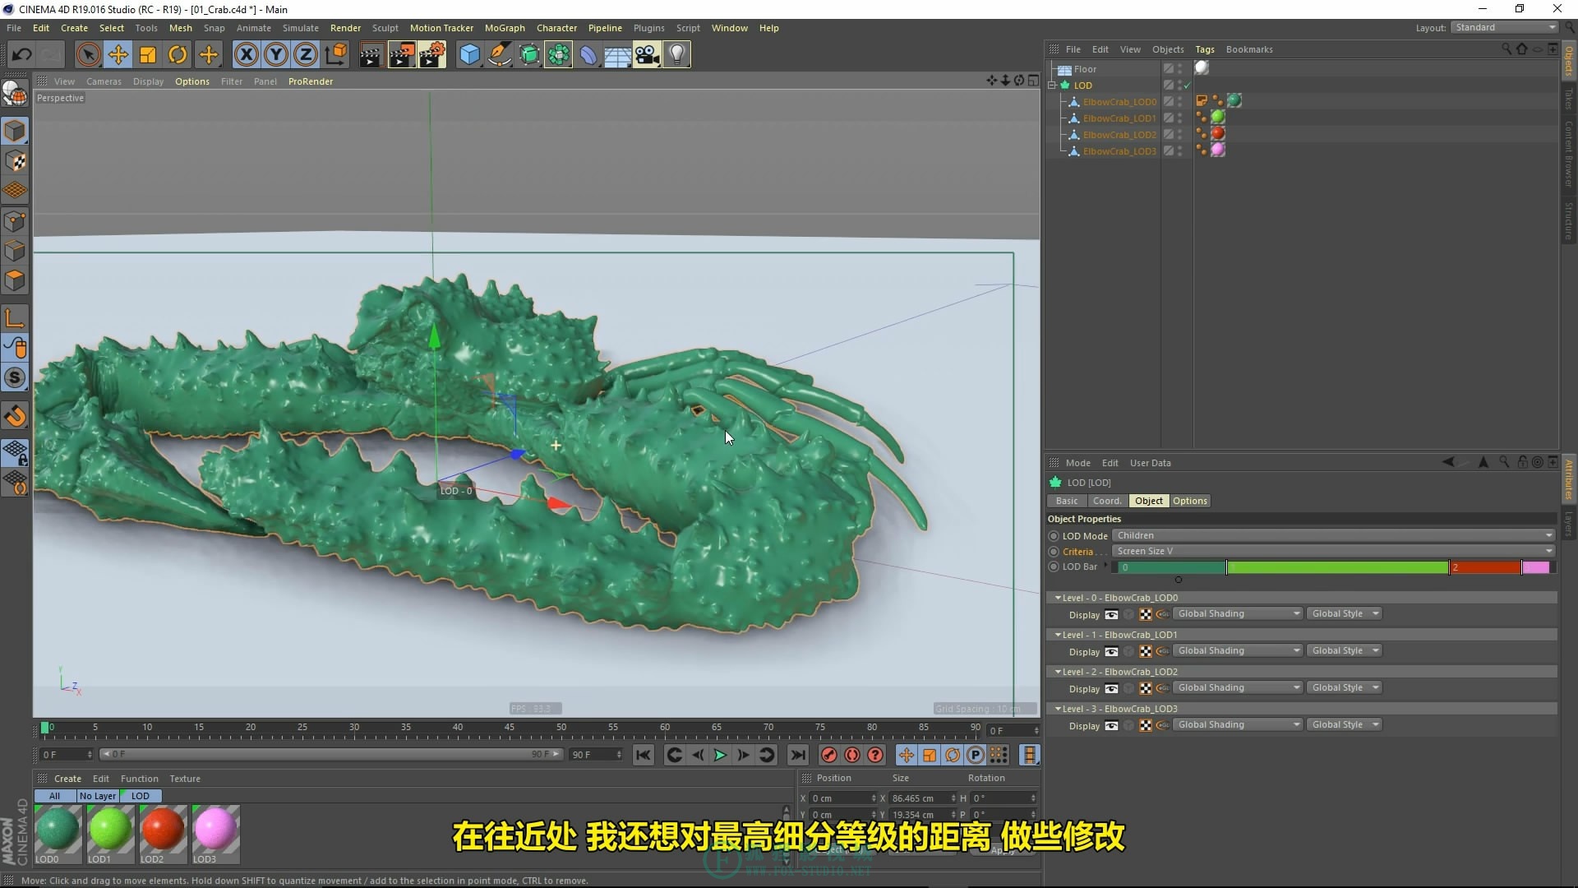Select the LOD3 pink material thumbnail
1578x888 pixels.
click(215, 830)
